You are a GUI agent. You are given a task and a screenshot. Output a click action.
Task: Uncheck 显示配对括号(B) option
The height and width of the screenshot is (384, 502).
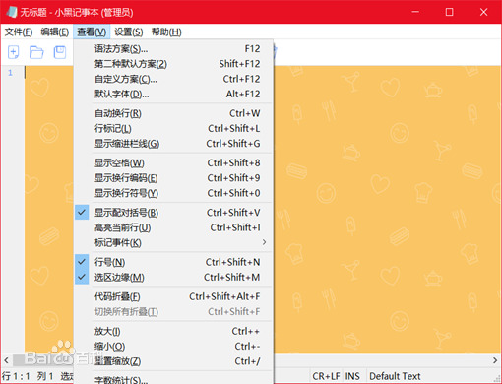click(x=173, y=213)
